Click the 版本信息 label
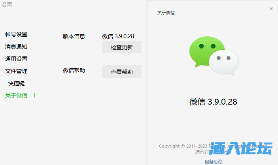The width and height of the screenshot is (278, 165). (x=74, y=36)
